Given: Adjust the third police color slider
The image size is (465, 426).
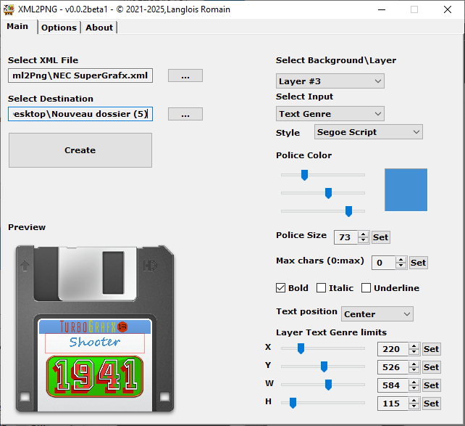Looking at the screenshot, I should tap(349, 211).
